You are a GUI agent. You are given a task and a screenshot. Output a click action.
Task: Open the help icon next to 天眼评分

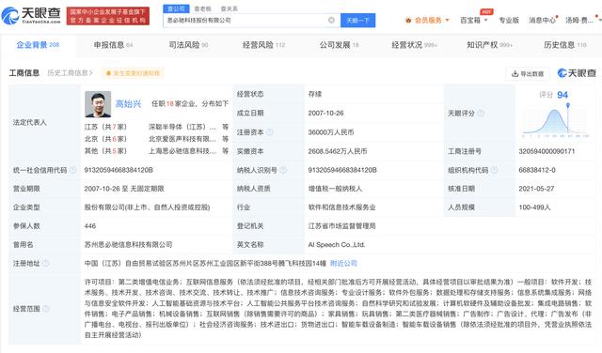point(481,113)
